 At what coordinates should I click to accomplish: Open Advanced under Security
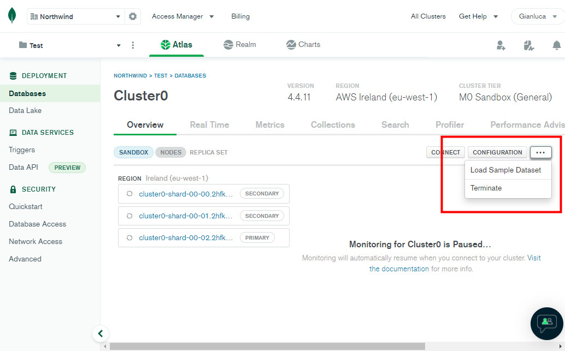[25, 259]
